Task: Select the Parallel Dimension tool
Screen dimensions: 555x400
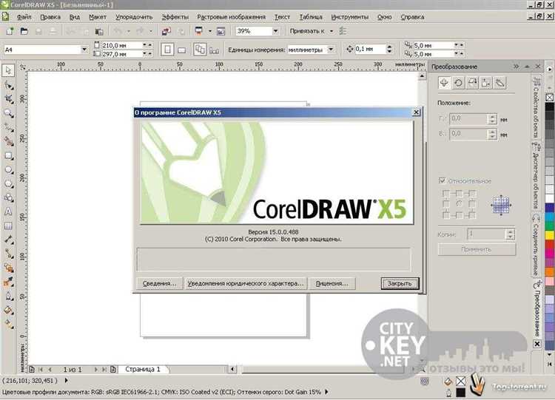Action: [8, 240]
